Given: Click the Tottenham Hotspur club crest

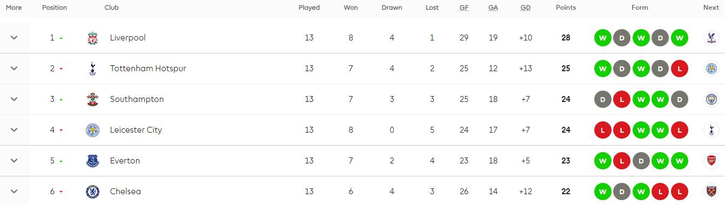Looking at the screenshot, I should (x=92, y=69).
